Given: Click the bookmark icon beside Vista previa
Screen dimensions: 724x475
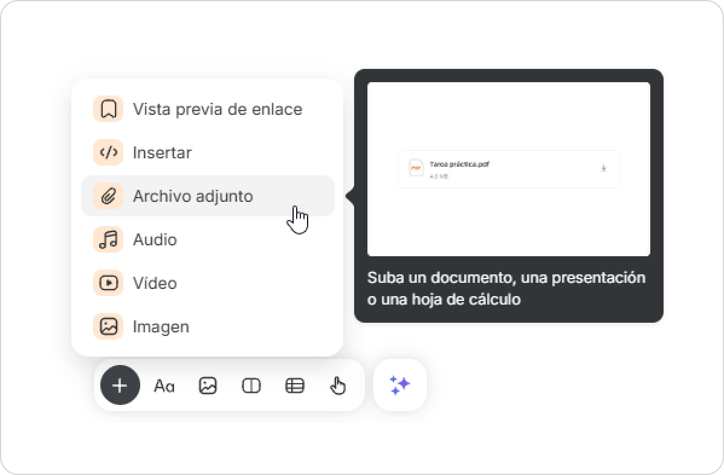Looking at the screenshot, I should (x=108, y=109).
